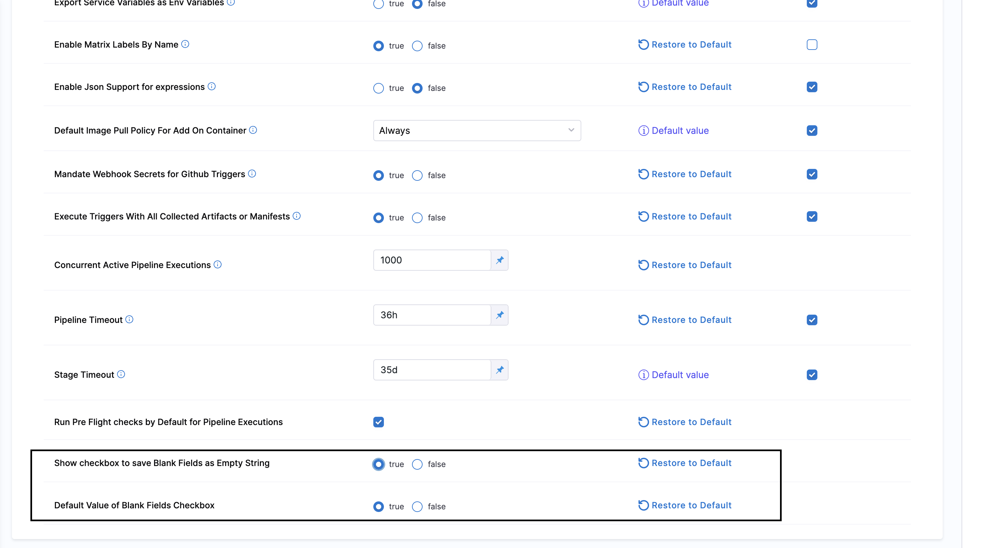Select false for Show checkbox to save Blank Fields
This screenshot has height=548, width=988.
tap(417, 464)
